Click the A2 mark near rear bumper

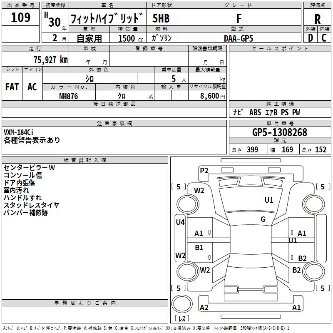click(204, 308)
